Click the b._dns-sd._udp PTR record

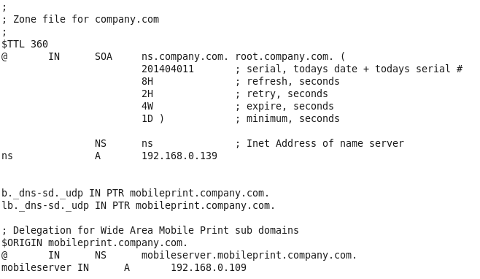[135, 193]
